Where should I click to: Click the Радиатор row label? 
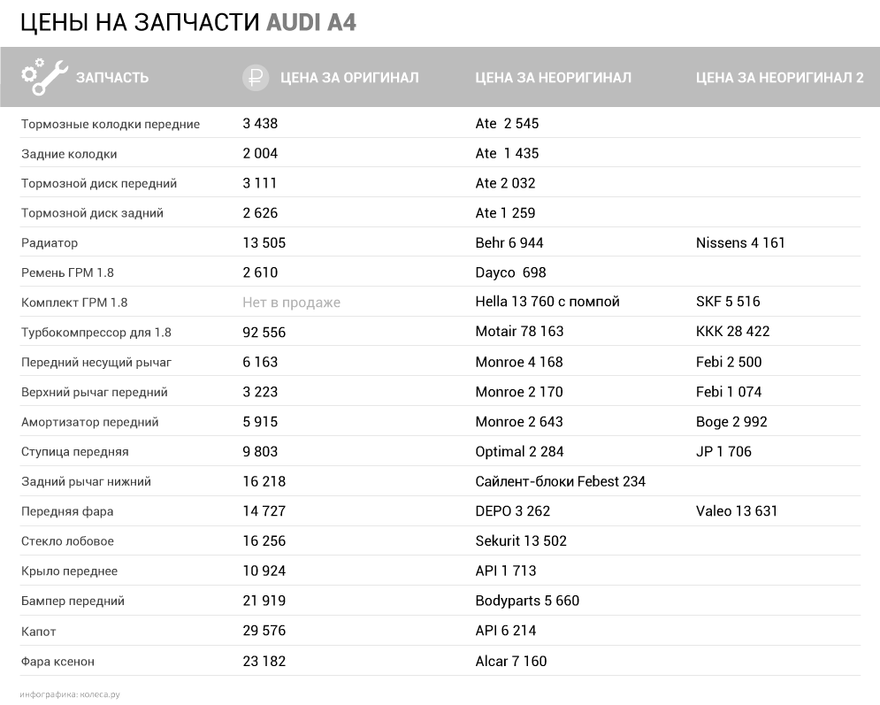(50, 243)
